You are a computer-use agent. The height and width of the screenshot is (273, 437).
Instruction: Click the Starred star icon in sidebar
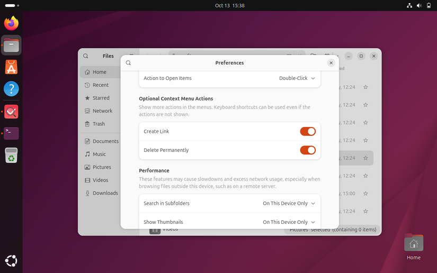click(87, 98)
